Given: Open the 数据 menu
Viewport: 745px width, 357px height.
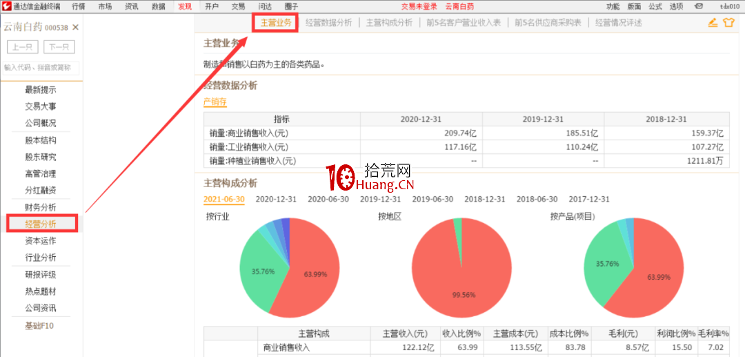Looking at the screenshot, I should click(x=158, y=7).
